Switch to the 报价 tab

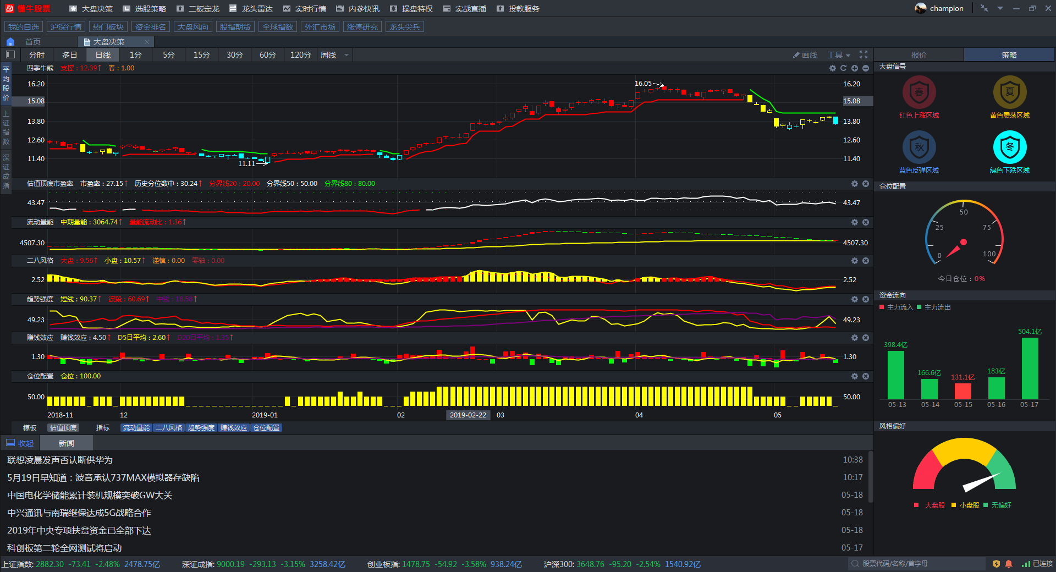[919, 55]
